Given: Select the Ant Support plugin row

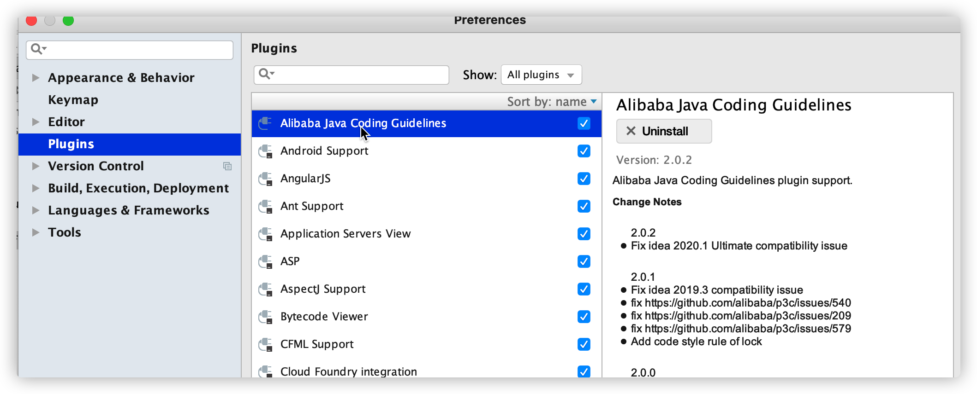Looking at the screenshot, I should pyautogui.click(x=426, y=206).
